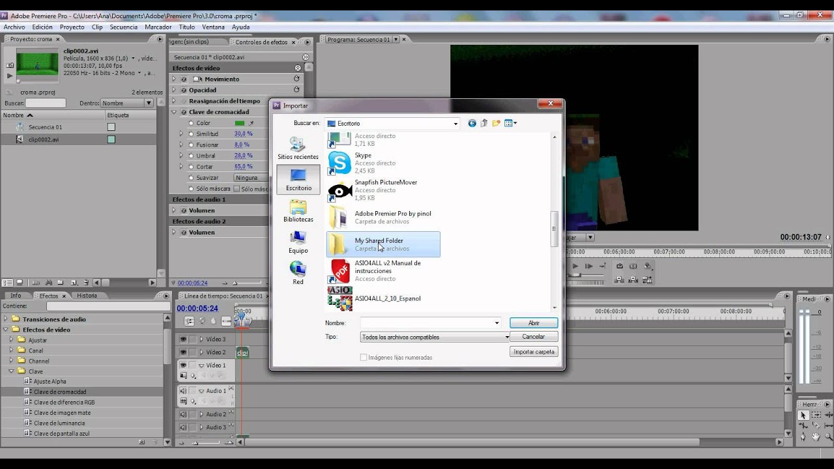Click Export Frame output button in monitor
Viewport: 834px width, 469px height.
pyautogui.click(x=647, y=266)
